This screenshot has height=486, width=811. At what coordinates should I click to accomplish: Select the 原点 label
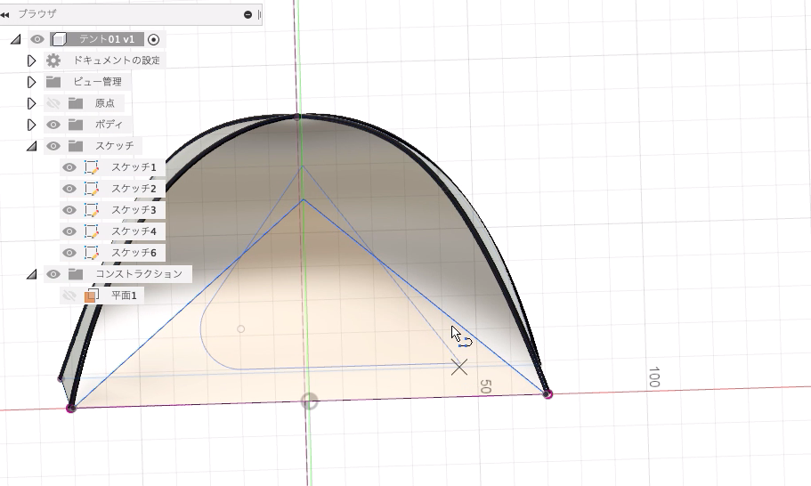tap(105, 103)
